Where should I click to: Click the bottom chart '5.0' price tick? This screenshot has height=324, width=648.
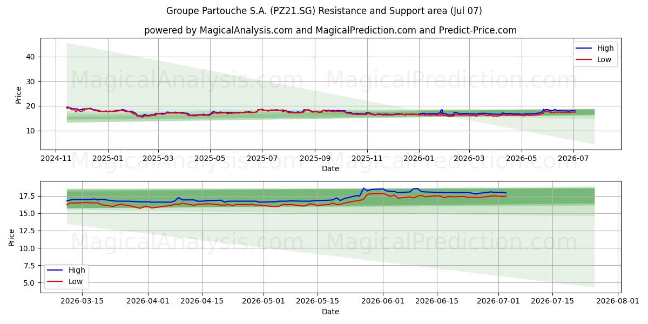tap(30, 283)
